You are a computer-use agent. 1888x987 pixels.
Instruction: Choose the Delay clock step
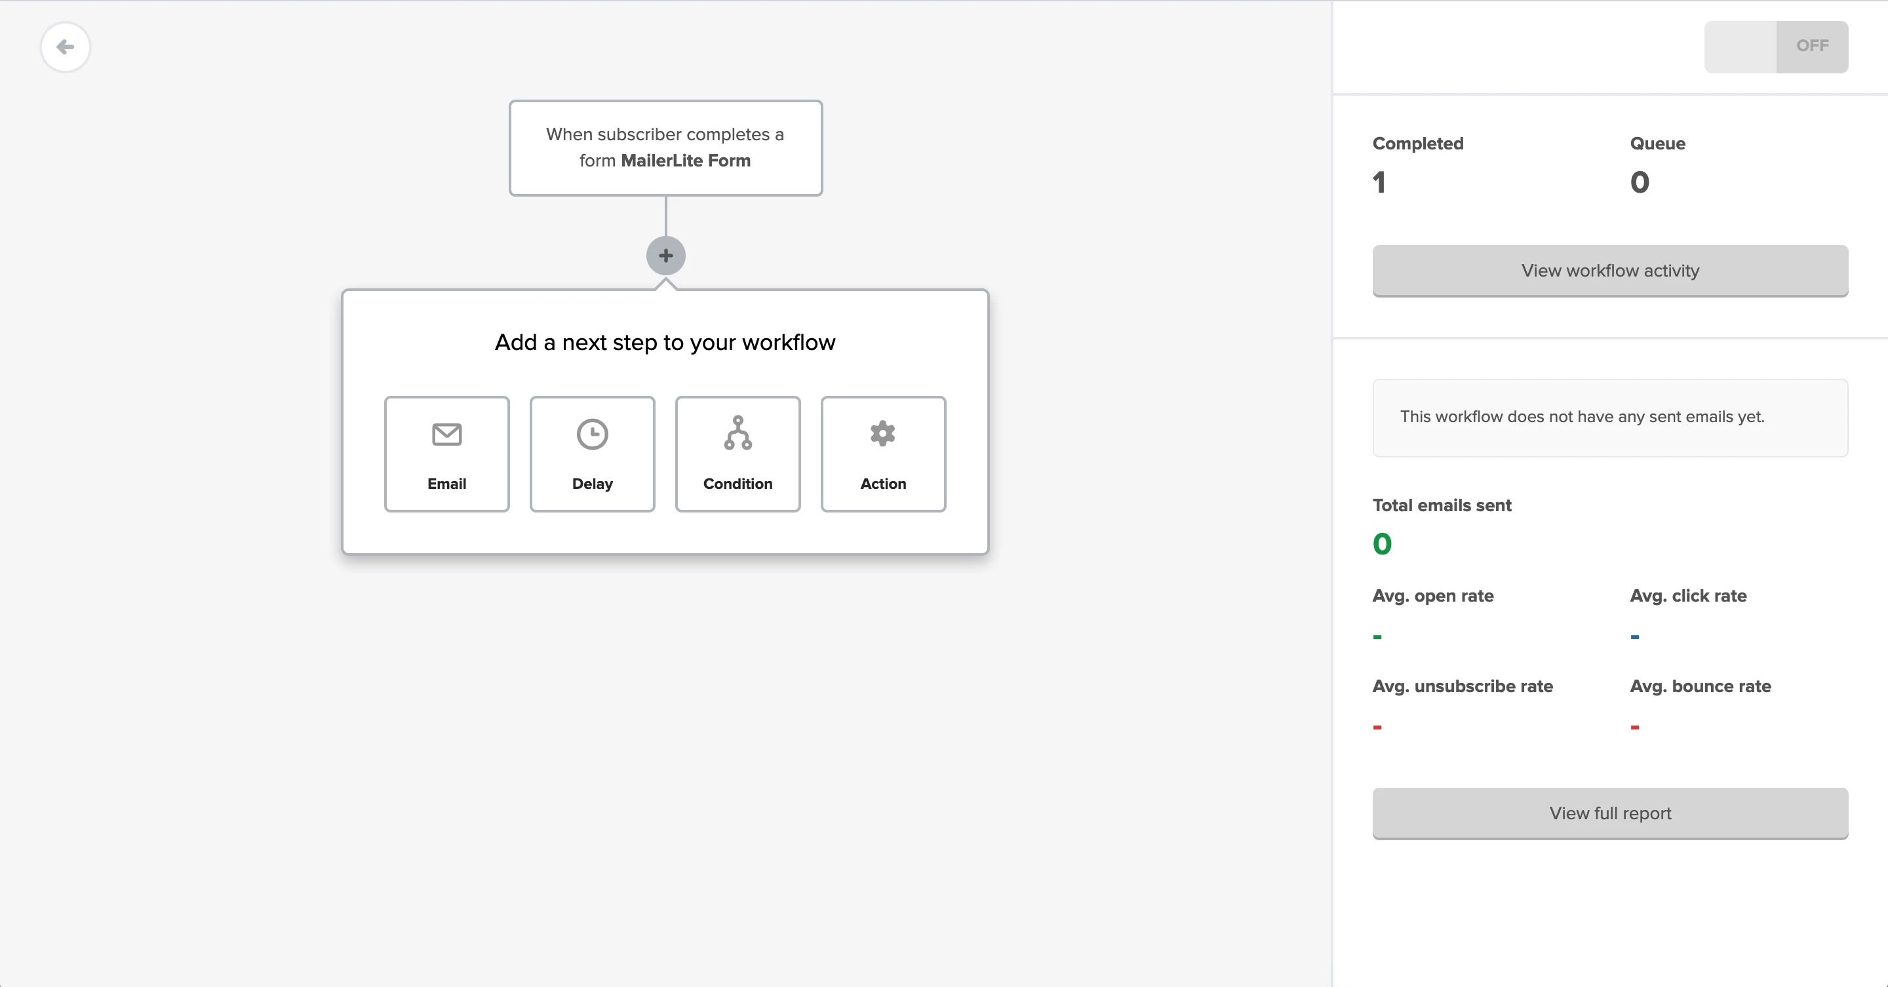[x=592, y=454]
